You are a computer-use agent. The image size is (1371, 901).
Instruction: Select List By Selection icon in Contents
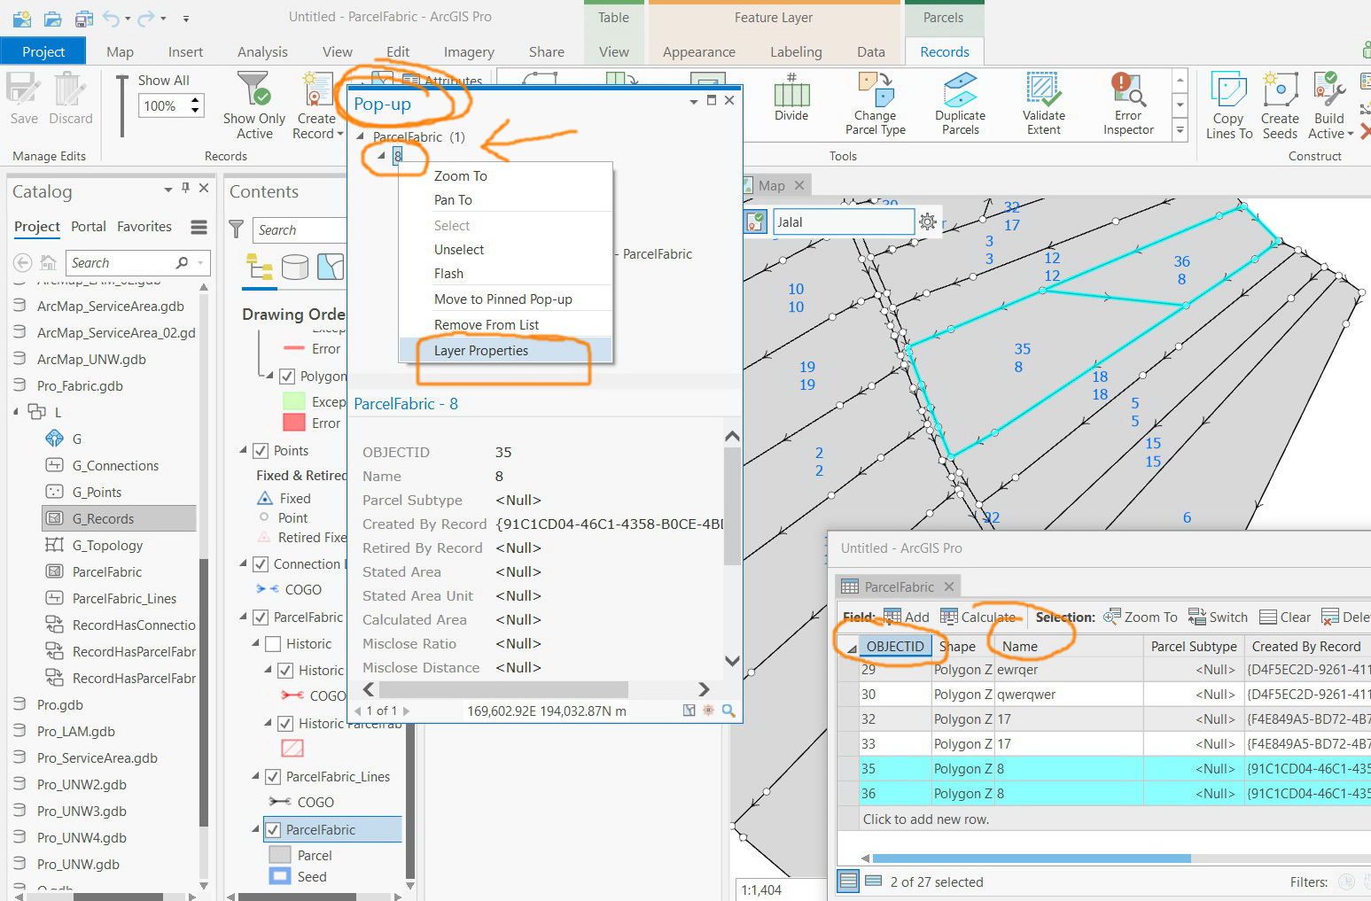331,267
